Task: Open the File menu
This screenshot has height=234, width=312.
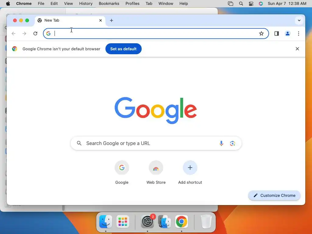Action: (x=41, y=4)
